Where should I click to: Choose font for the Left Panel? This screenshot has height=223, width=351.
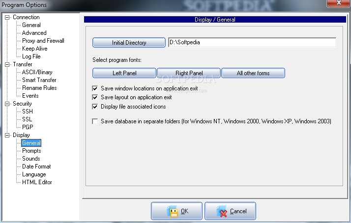(124, 73)
